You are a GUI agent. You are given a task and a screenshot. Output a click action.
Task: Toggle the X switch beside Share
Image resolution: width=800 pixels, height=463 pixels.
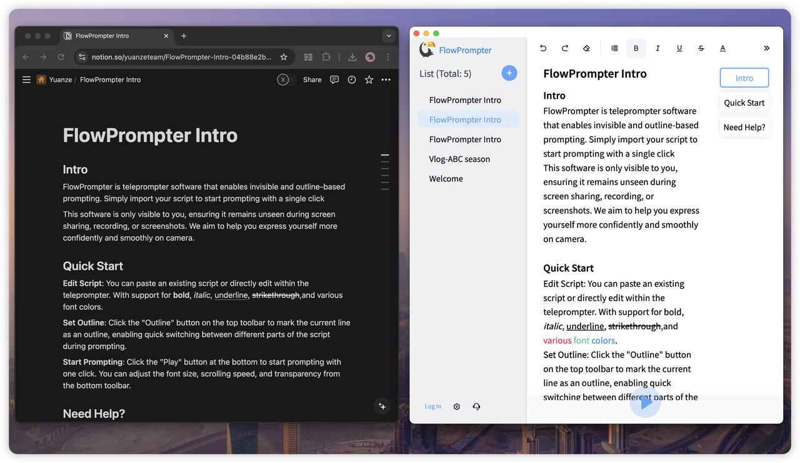tap(287, 79)
